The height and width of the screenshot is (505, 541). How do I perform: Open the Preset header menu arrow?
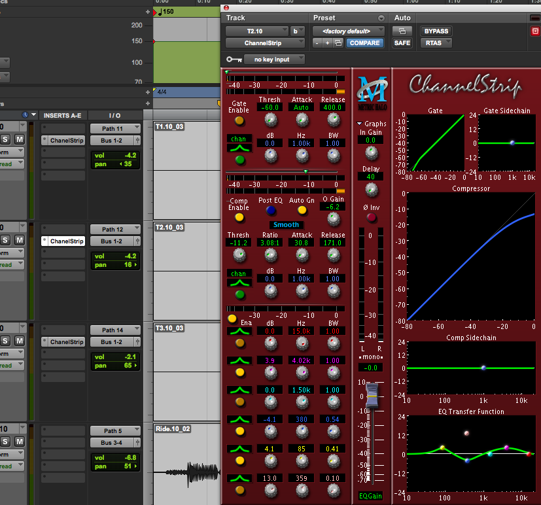pos(381,18)
